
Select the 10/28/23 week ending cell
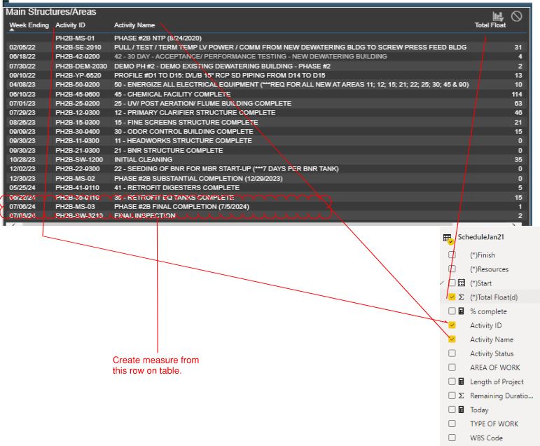[22, 160]
